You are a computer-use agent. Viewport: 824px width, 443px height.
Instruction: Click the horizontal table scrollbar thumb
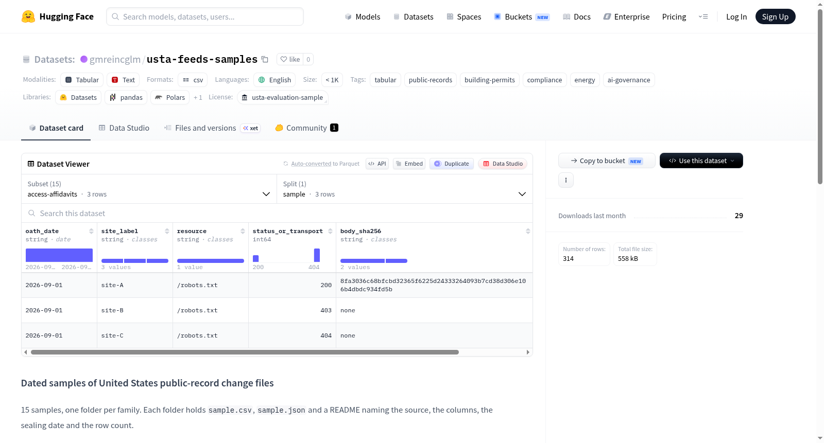point(245,352)
